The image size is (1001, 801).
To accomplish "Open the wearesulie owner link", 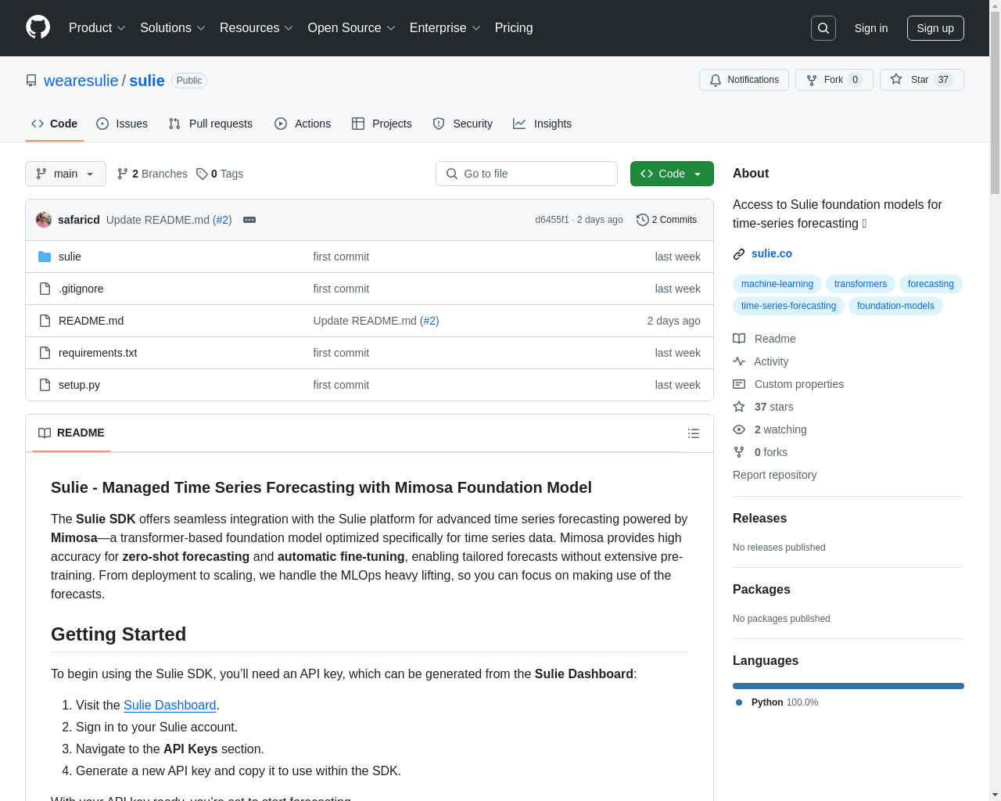I will pos(81,81).
